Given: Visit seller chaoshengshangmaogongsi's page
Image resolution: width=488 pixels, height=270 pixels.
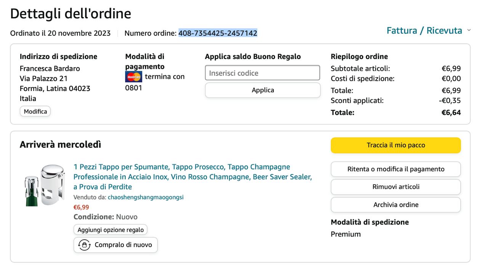Looking at the screenshot, I should (146, 197).
